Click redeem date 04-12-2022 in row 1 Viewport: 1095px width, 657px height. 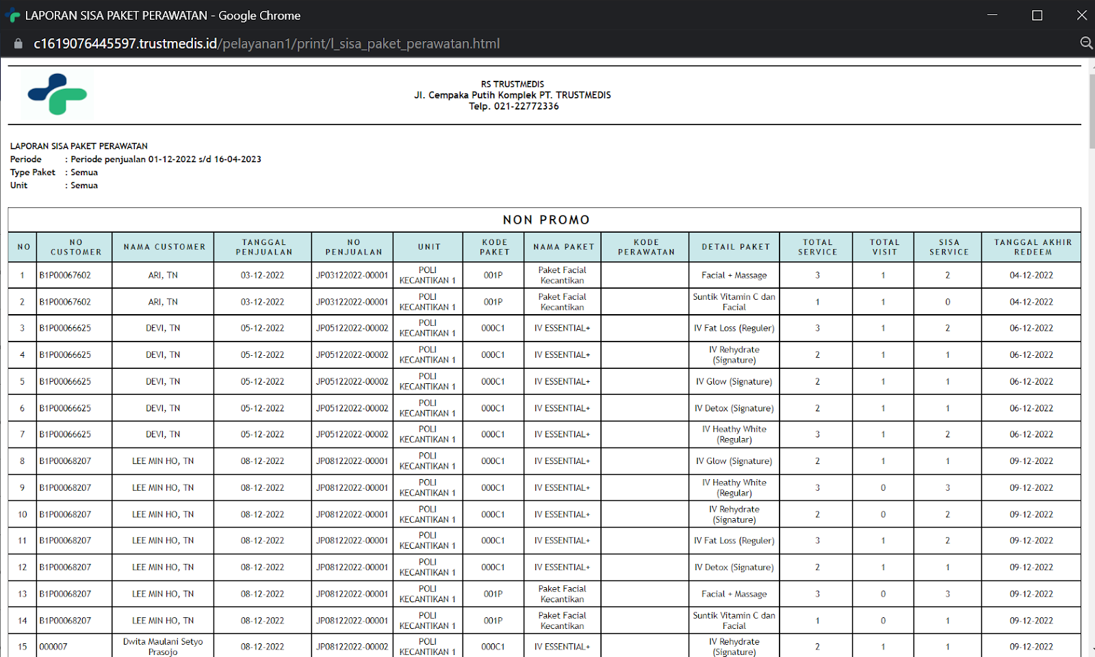pos(1031,275)
